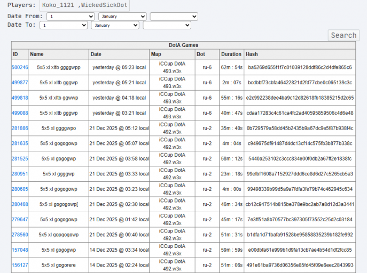Click duration '40m : 47s' in 499088 row
Viewport: 367px width, 273px height.
pos(232,113)
